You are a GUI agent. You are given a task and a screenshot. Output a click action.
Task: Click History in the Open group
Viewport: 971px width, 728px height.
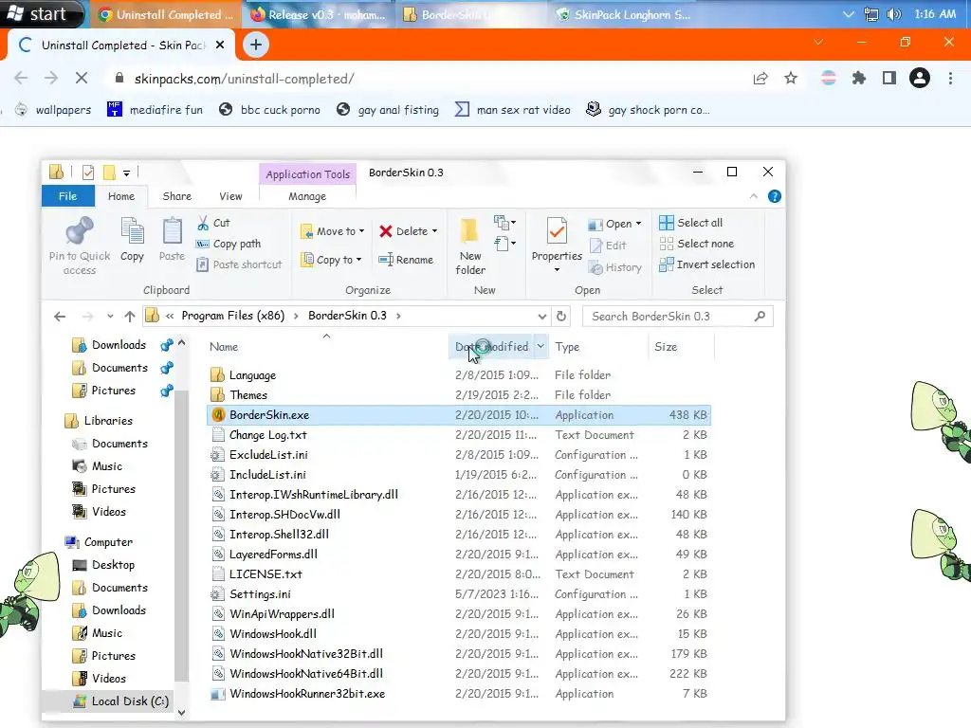[614, 267]
